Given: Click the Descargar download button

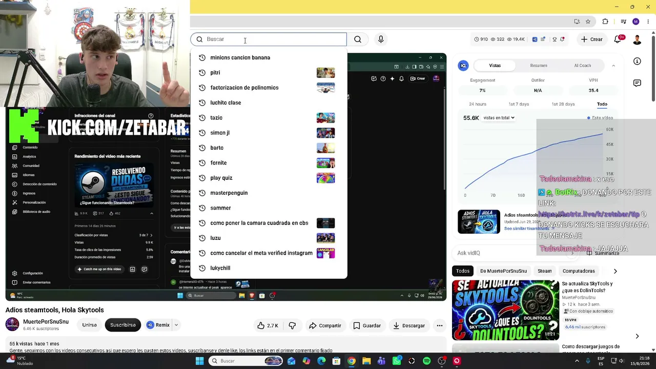Looking at the screenshot, I should tap(409, 325).
